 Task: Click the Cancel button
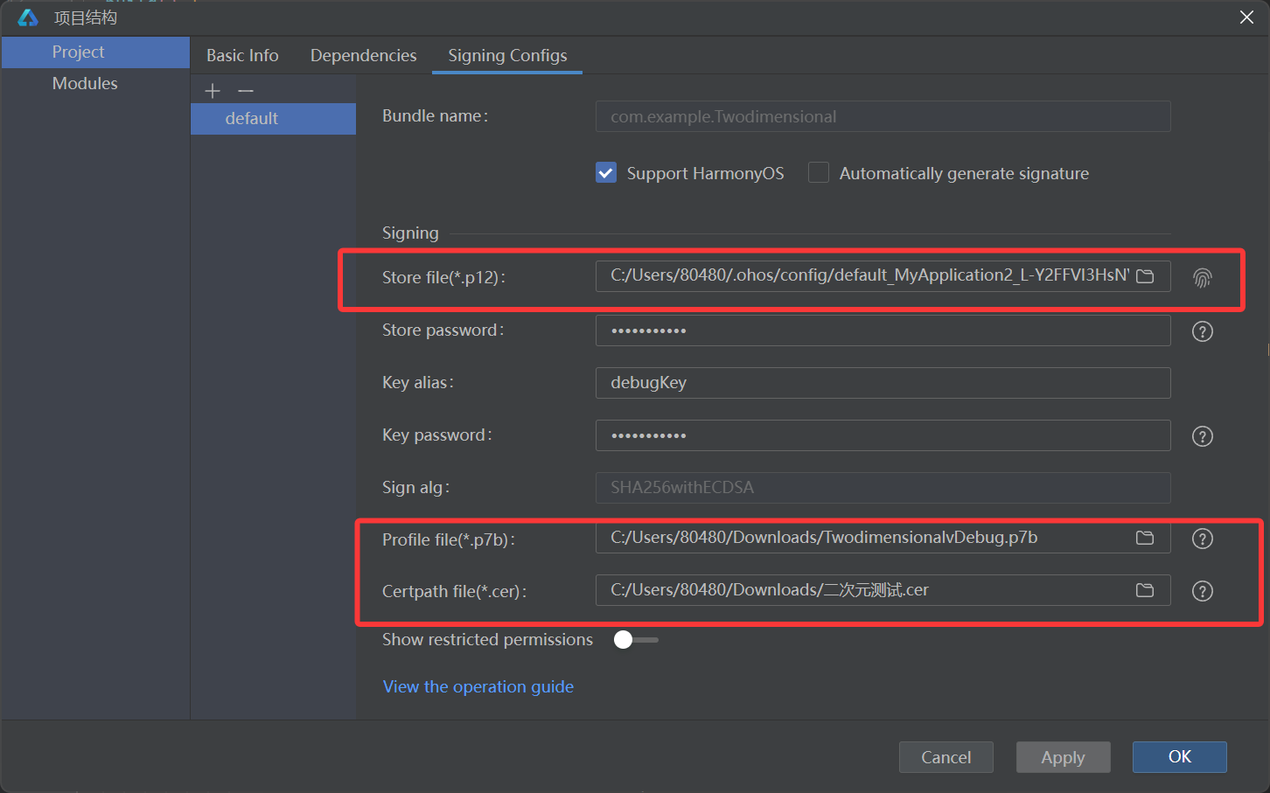coord(946,757)
